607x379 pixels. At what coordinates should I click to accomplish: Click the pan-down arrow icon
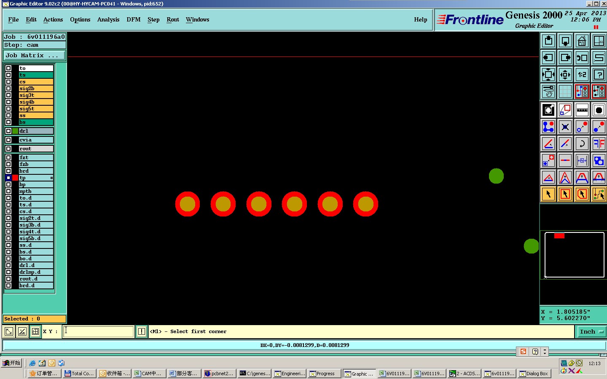coord(565,41)
